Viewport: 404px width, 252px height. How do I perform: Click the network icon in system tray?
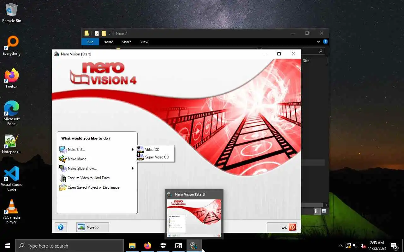pos(356,246)
